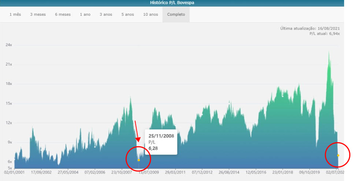Click the 'Última atualização: 16/08/2021' text
This screenshot has width=354, height=181.
[310, 28]
